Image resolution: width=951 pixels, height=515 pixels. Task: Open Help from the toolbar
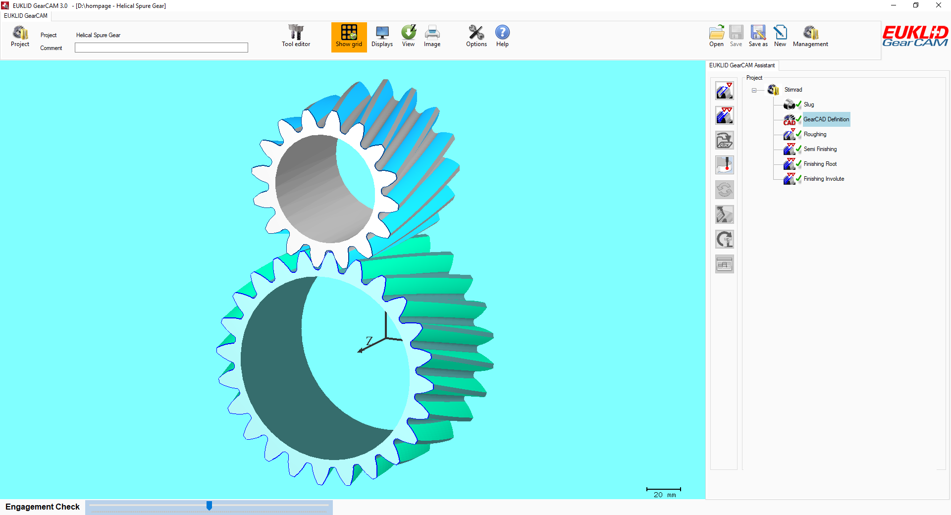point(502,36)
